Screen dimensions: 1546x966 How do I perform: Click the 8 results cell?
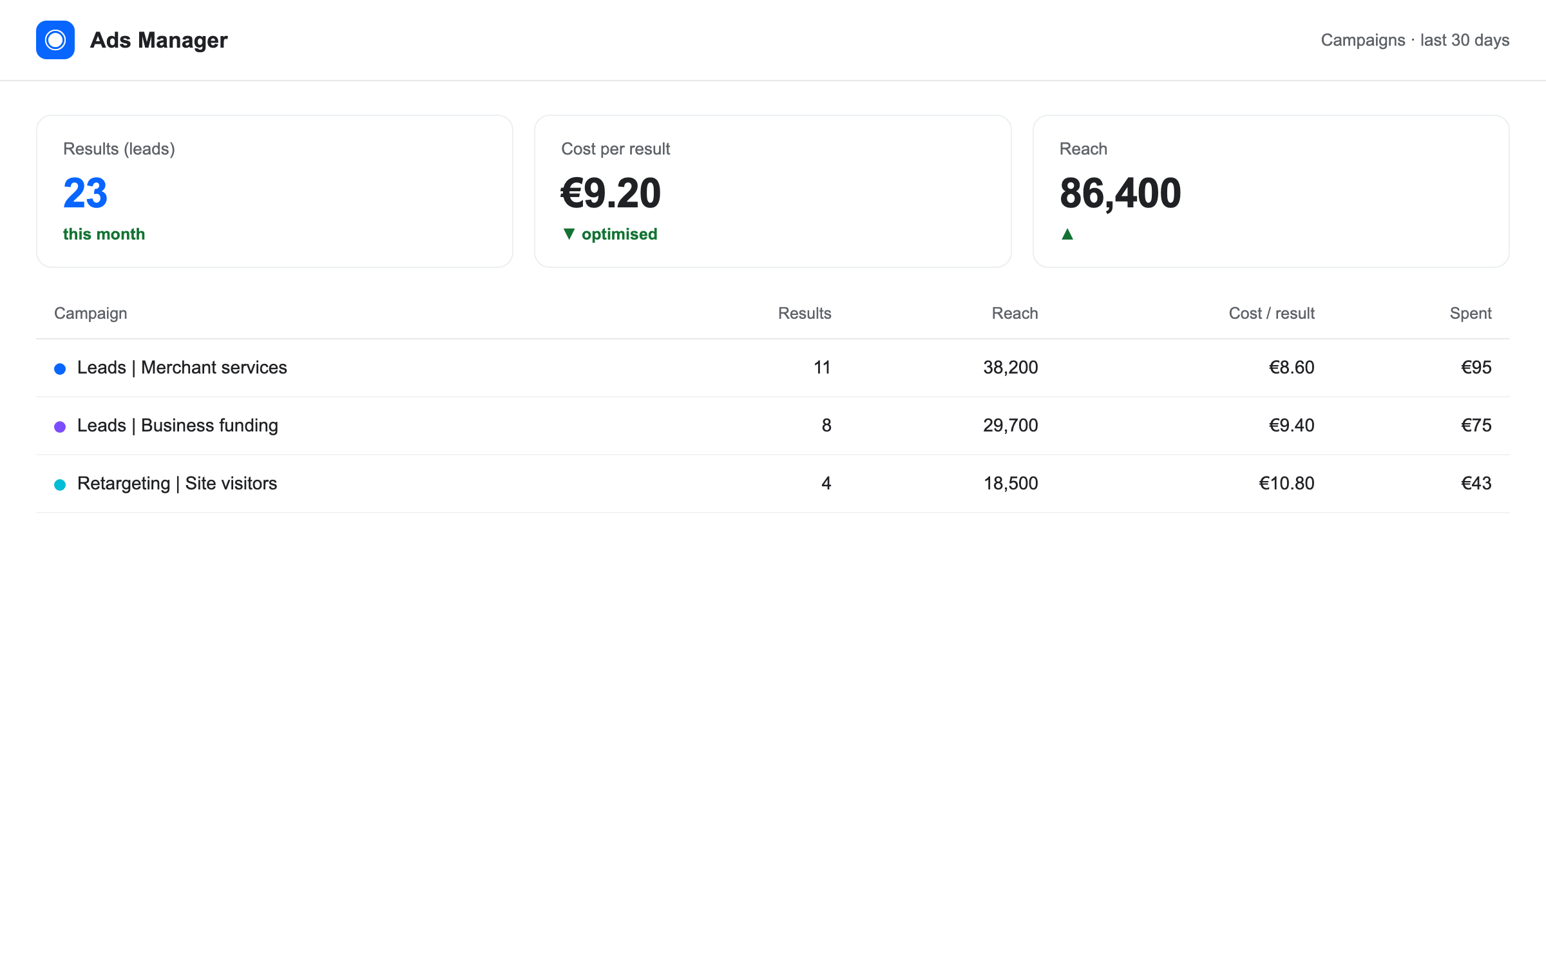826,425
